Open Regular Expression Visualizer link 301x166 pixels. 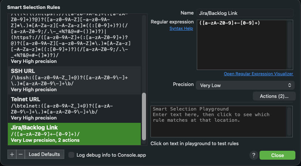click(258, 74)
